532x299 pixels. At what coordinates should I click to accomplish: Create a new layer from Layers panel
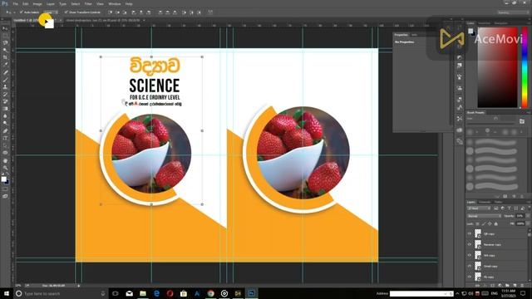point(515,286)
